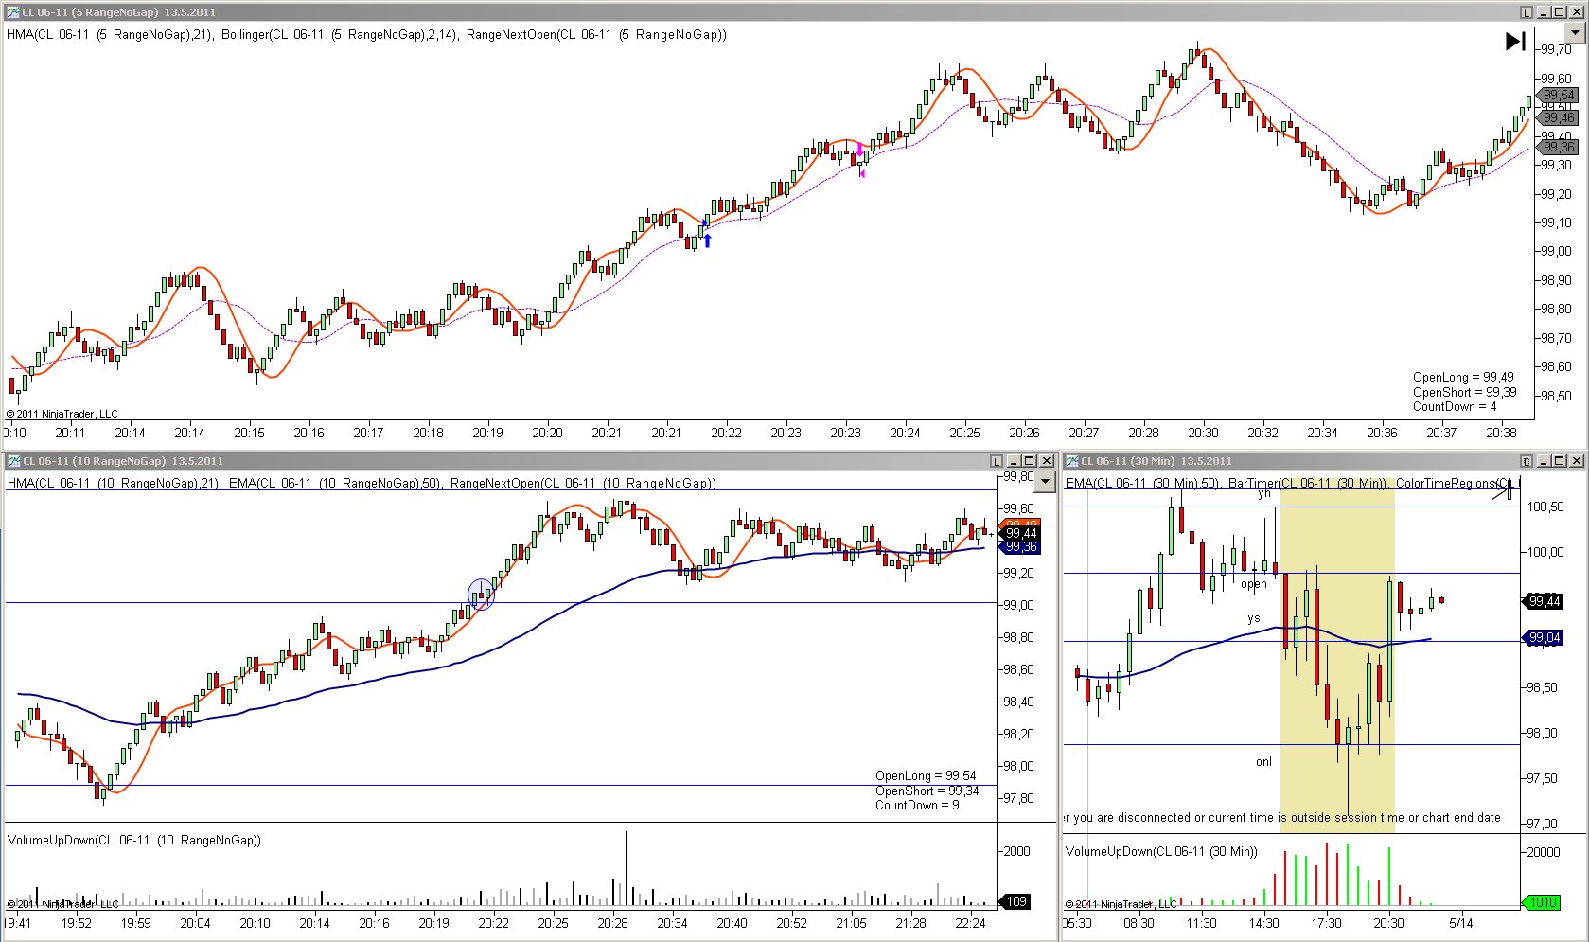1589x942 pixels.
Task: Close the CL 06-11 (10 RangeNoGap) window
Action: 1047,461
